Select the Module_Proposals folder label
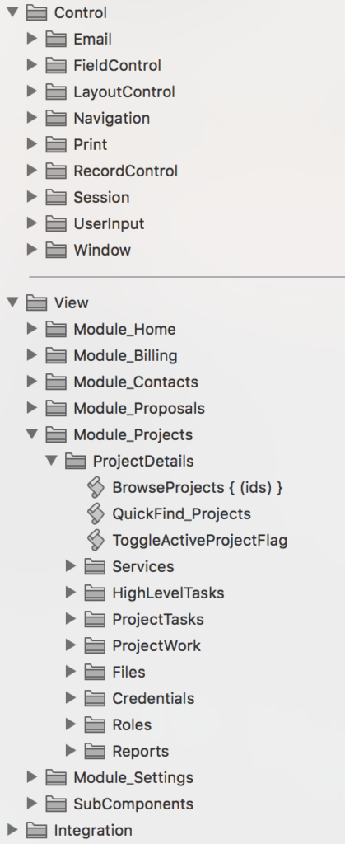345x844 pixels. 139,409
